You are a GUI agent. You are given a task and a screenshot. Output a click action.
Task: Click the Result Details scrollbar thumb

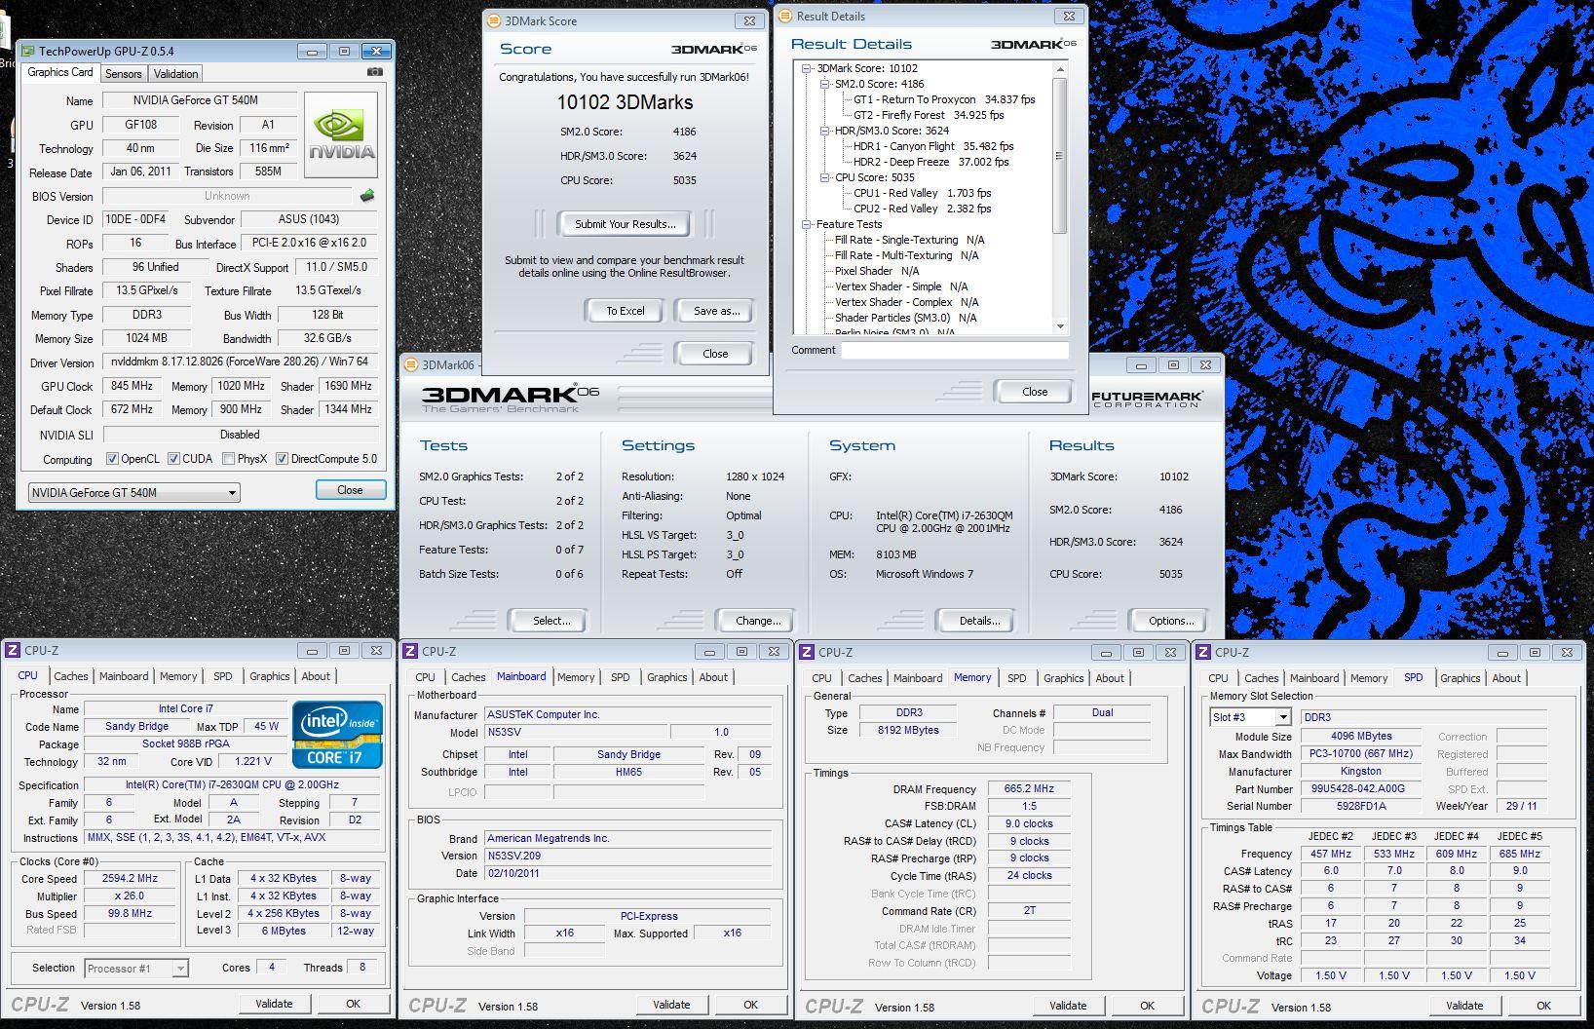pos(1060,155)
